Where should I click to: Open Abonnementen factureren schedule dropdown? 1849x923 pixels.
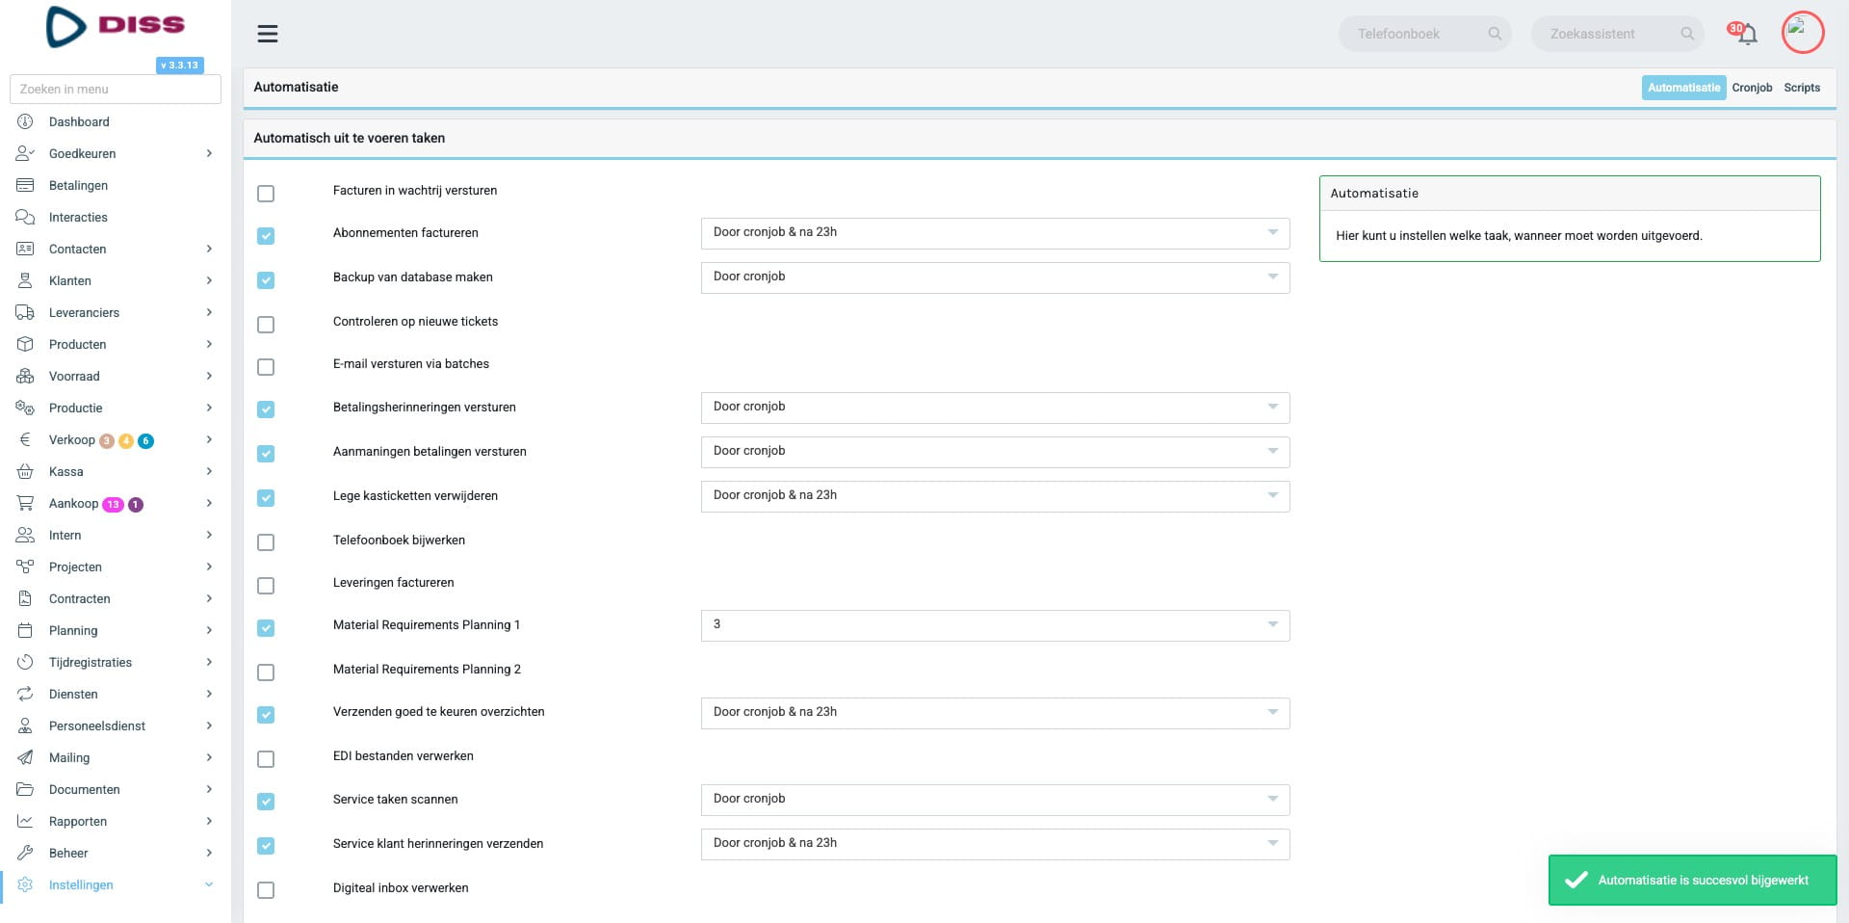(995, 233)
